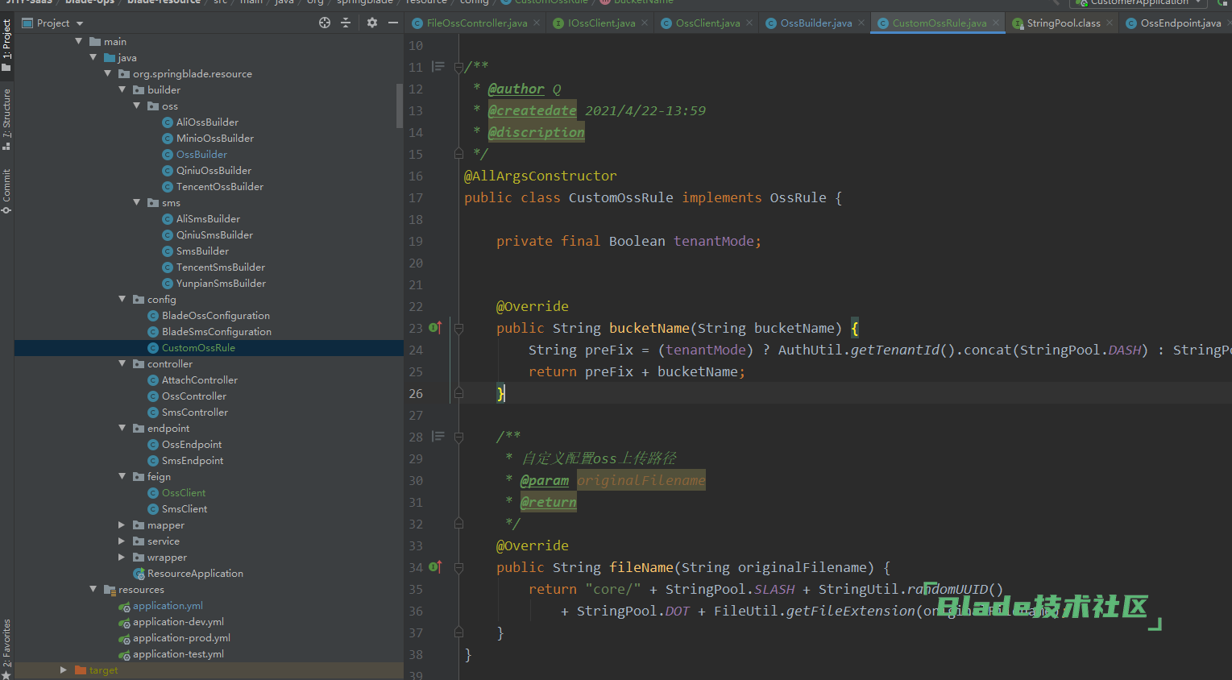Open ResourceApplication class
Image resolution: width=1232 pixels, height=680 pixels.
tap(195, 573)
